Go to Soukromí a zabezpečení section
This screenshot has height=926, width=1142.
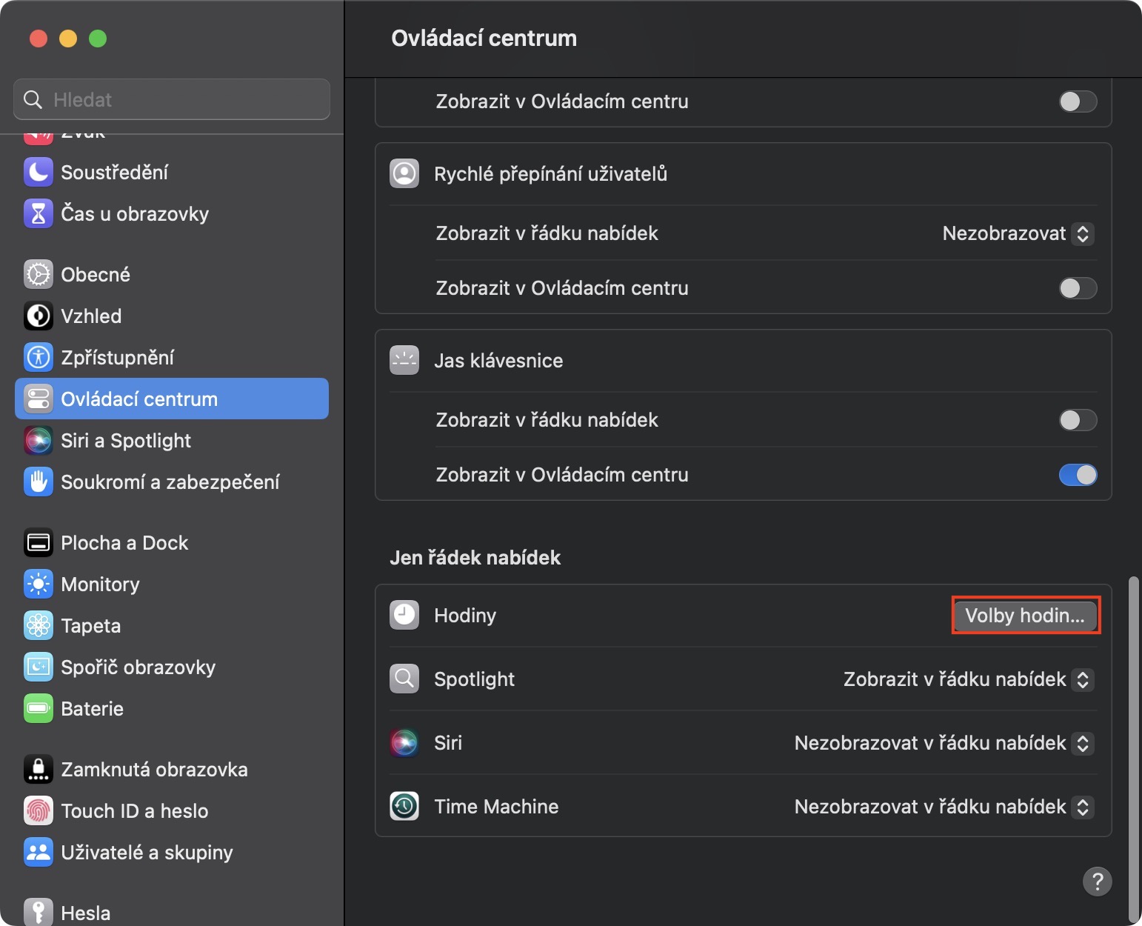click(170, 482)
